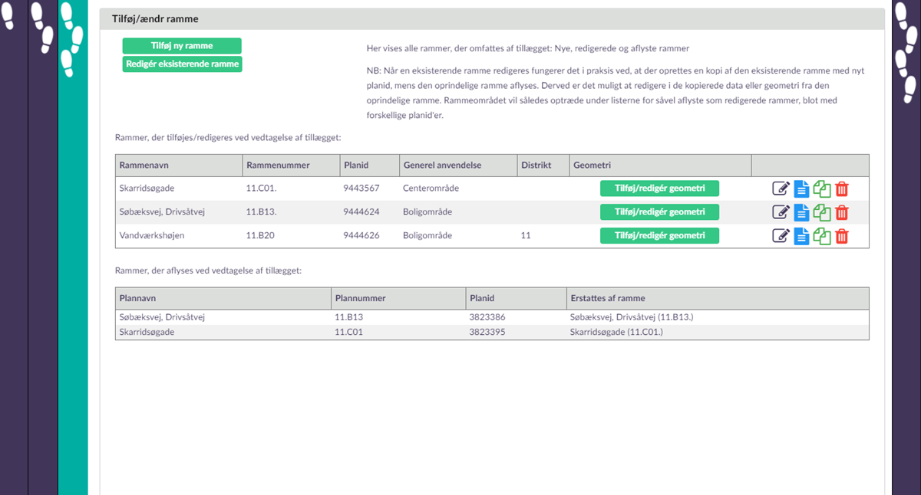Open the blue document icon for Søbæksvej, Drivsåtvej
921x495 pixels.
click(801, 212)
